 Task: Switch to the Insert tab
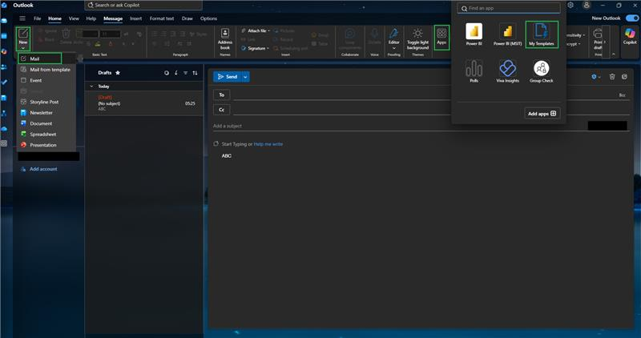point(135,18)
